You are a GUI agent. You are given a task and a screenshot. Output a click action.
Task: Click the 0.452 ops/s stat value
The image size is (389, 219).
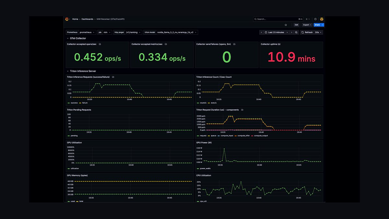pyautogui.click(x=98, y=57)
